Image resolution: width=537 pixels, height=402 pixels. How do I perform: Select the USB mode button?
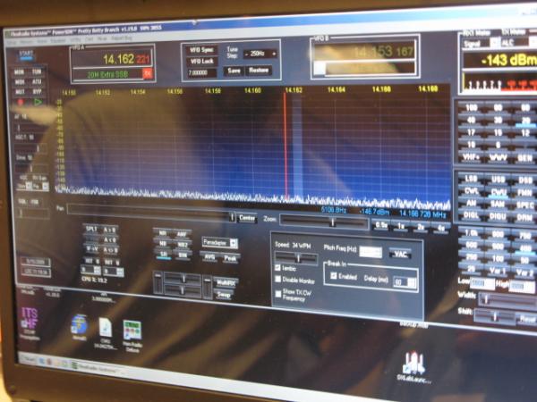tap(499, 178)
